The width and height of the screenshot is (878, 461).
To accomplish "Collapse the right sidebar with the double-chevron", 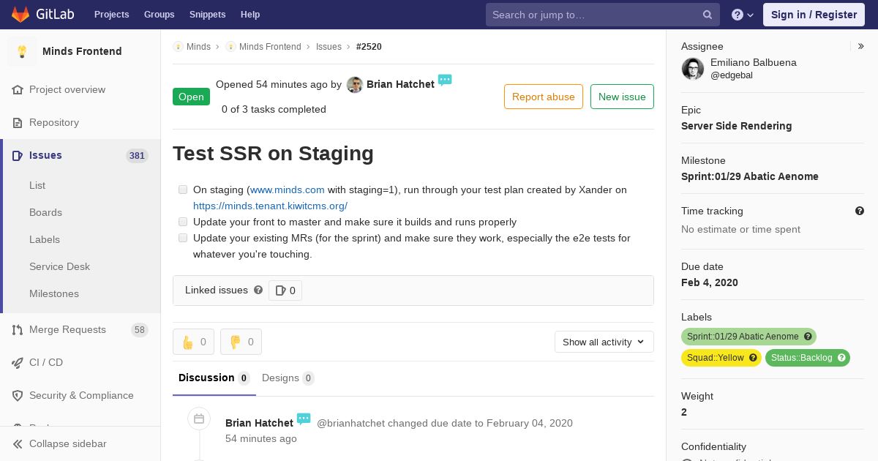I will pos(861,46).
